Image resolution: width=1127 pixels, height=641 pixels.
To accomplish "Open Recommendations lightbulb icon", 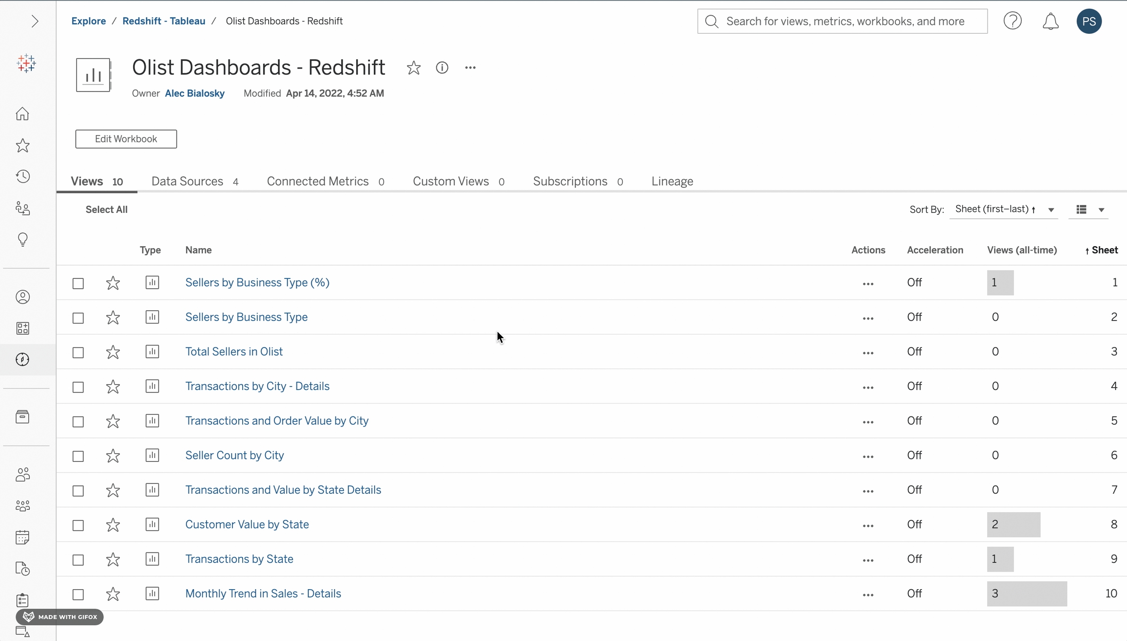I will point(23,239).
